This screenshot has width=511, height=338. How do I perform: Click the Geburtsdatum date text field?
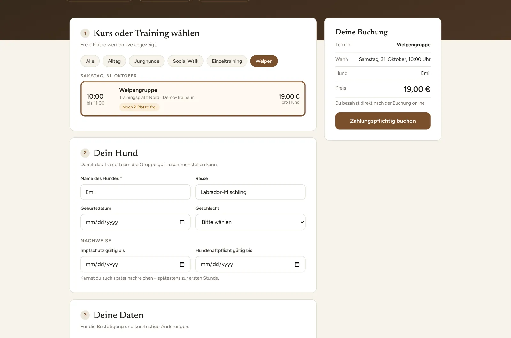click(135, 222)
